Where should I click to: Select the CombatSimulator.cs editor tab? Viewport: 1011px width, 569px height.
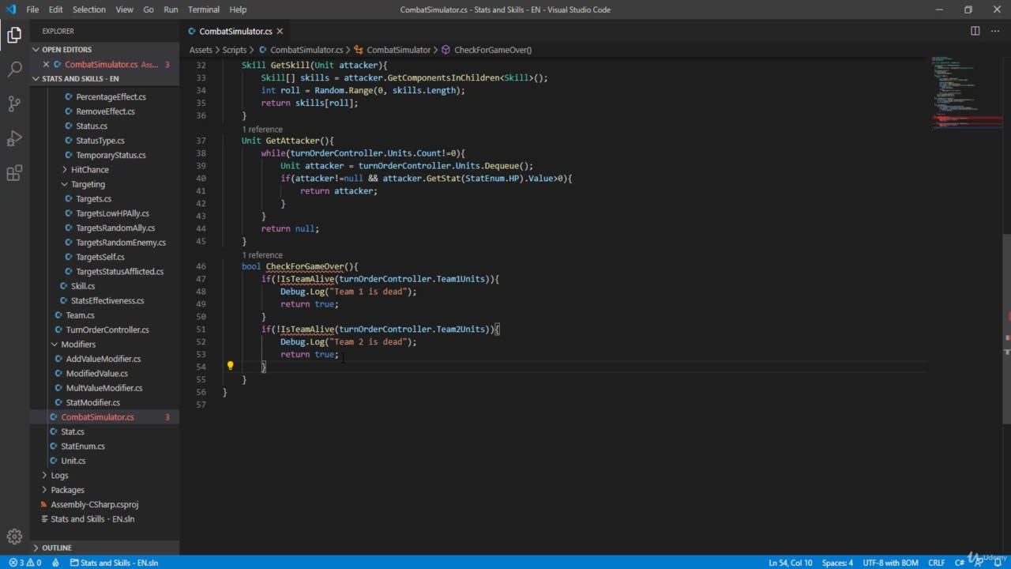235,31
